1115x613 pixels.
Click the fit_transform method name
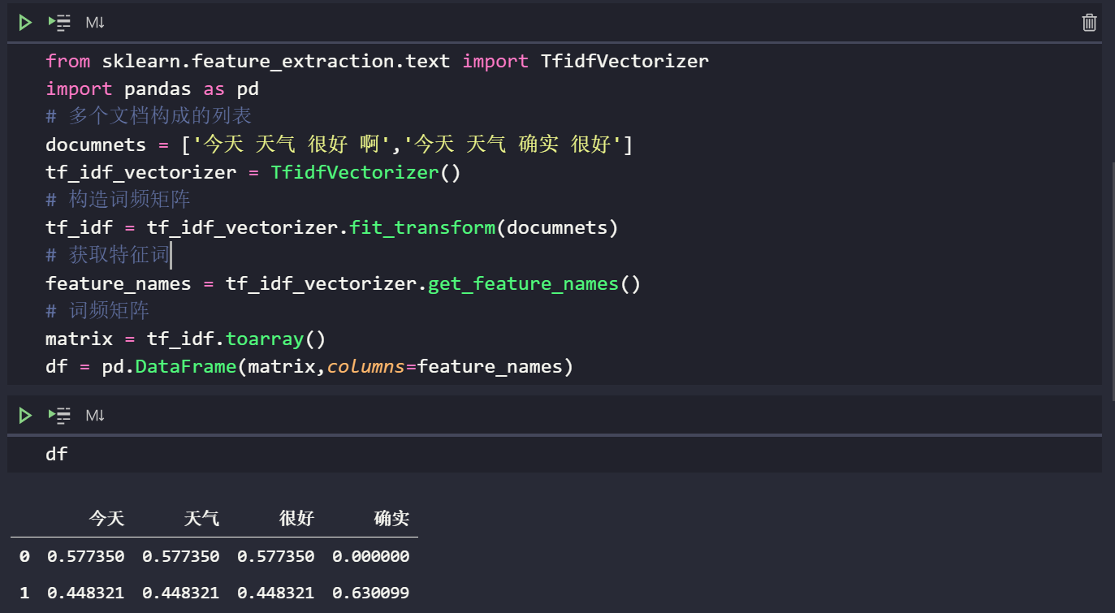pos(421,227)
